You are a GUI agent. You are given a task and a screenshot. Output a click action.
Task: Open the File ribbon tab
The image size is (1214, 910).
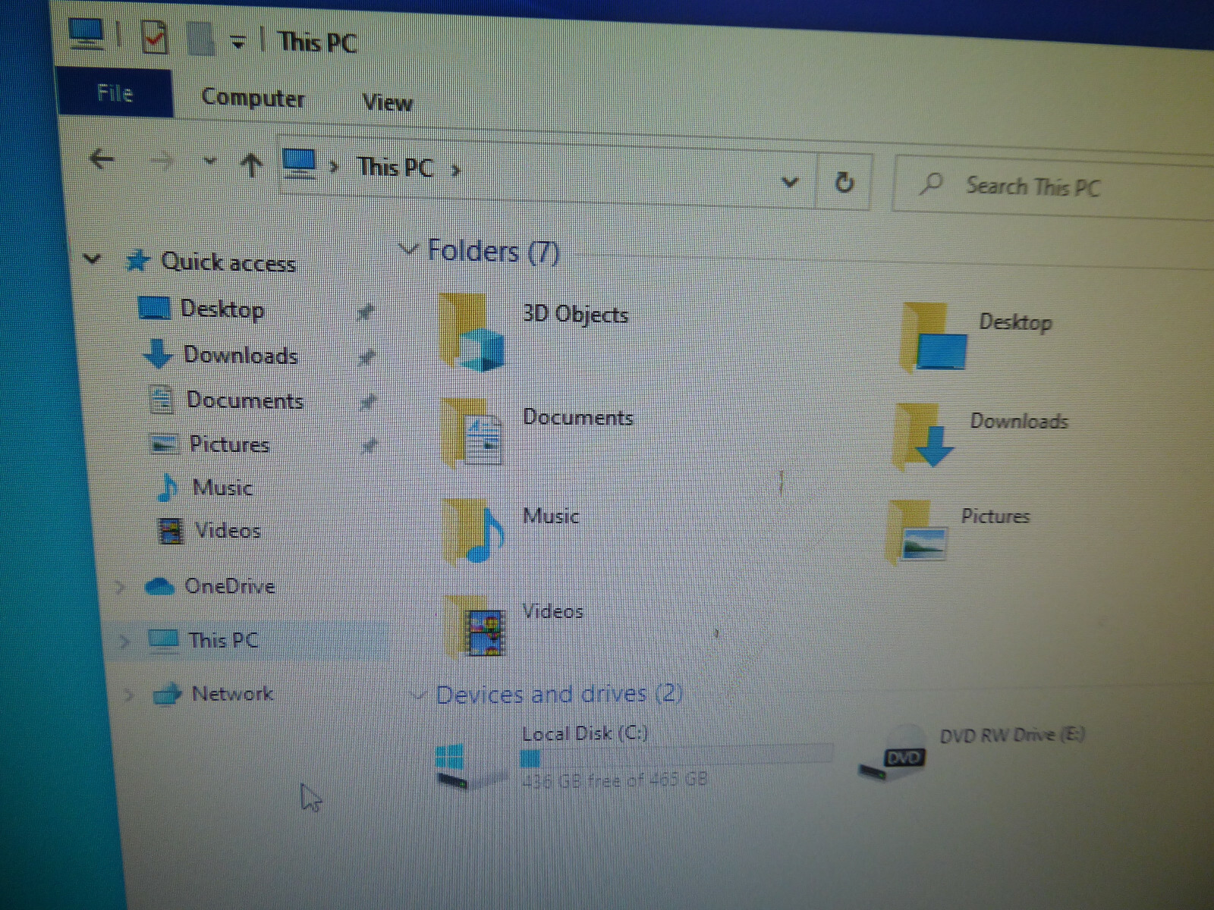pos(115,93)
